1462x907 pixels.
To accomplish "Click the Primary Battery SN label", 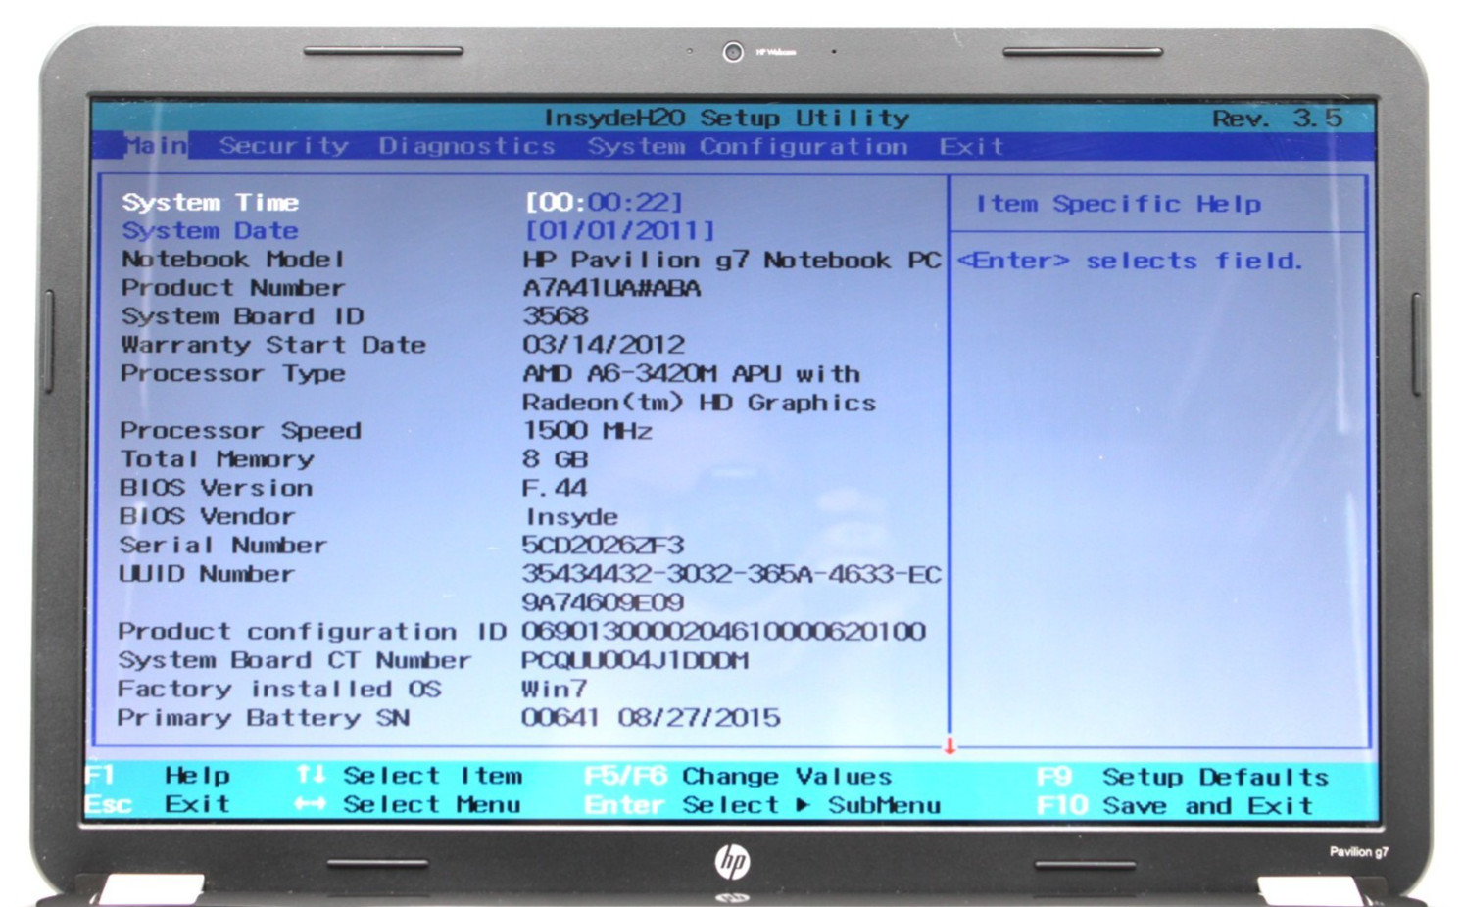I will coord(264,718).
